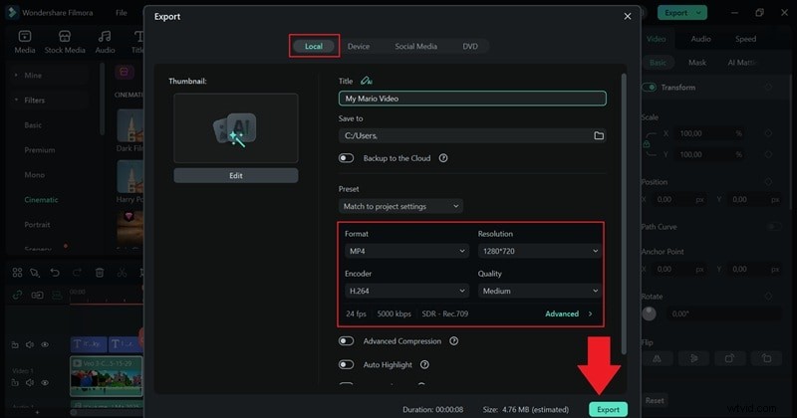This screenshot has height=418, width=797.
Task: Expand Advanced export settings
Action: click(x=569, y=313)
